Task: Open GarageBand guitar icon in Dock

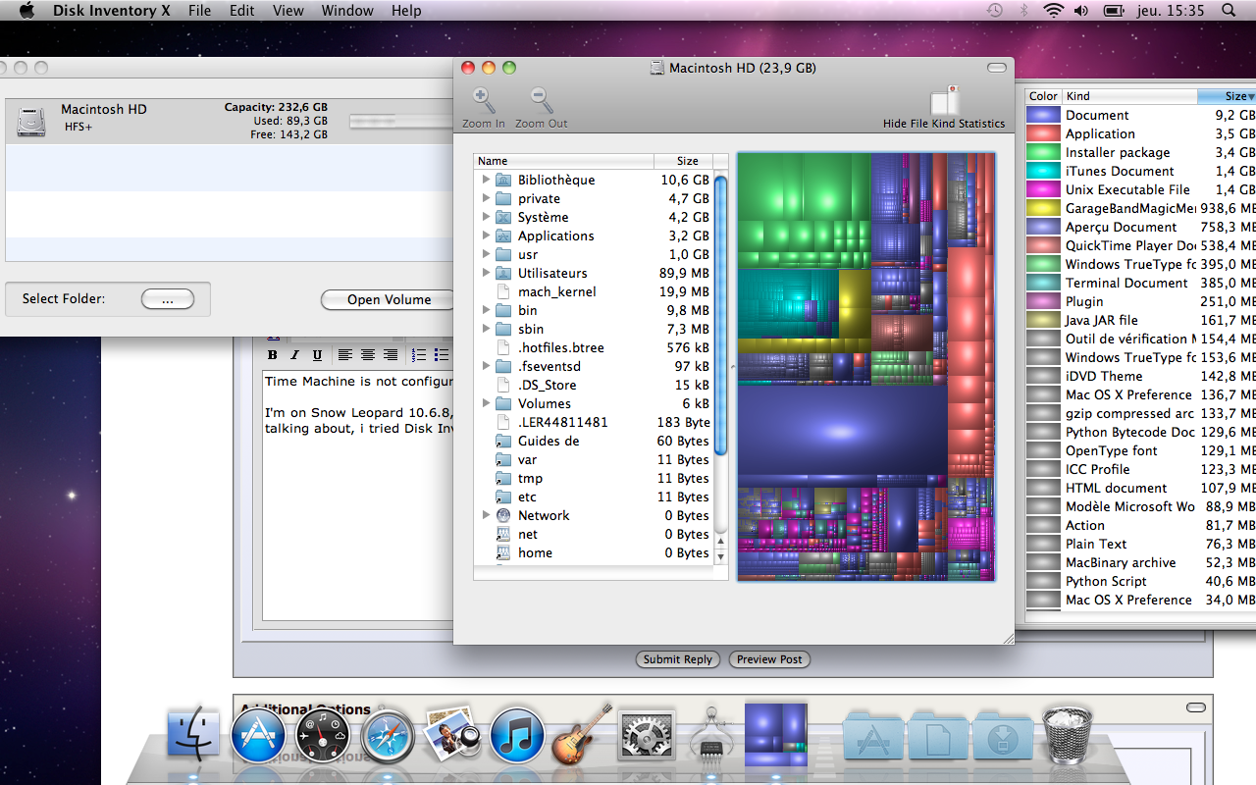Action: [582, 734]
